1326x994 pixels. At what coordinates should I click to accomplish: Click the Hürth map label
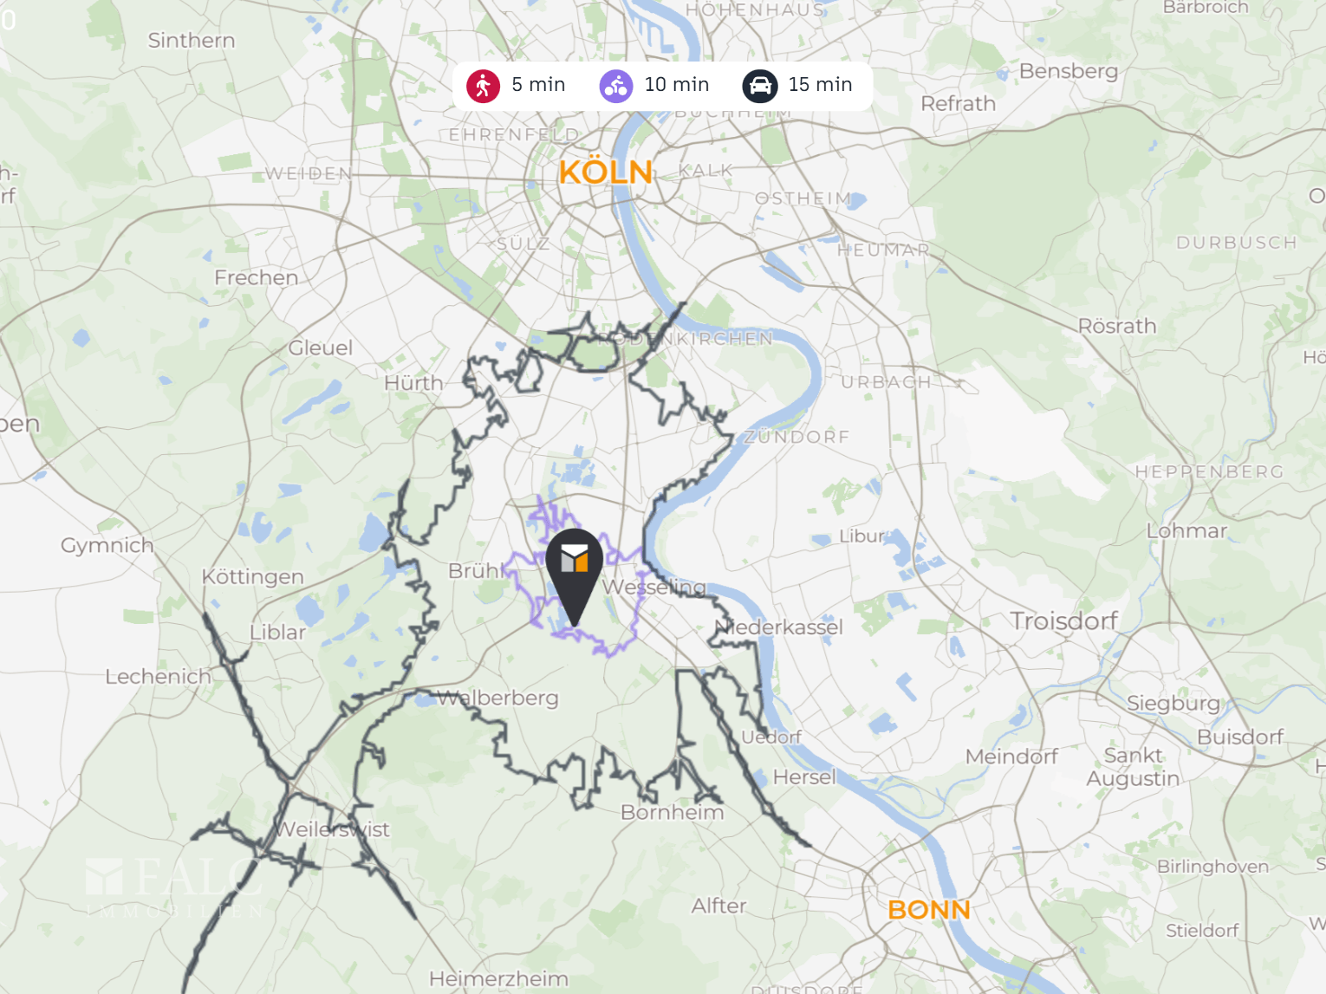(413, 383)
